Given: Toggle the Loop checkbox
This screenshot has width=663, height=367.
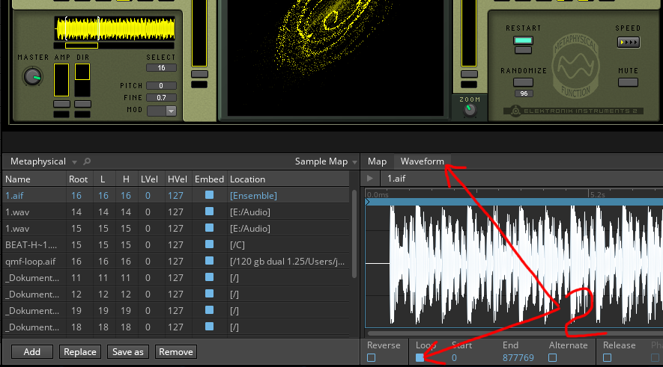Looking at the screenshot, I should click(x=420, y=358).
